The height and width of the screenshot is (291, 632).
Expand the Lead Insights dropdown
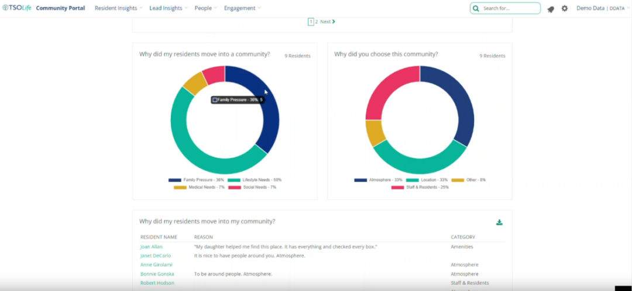pyautogui.click(x=169, y=8)
